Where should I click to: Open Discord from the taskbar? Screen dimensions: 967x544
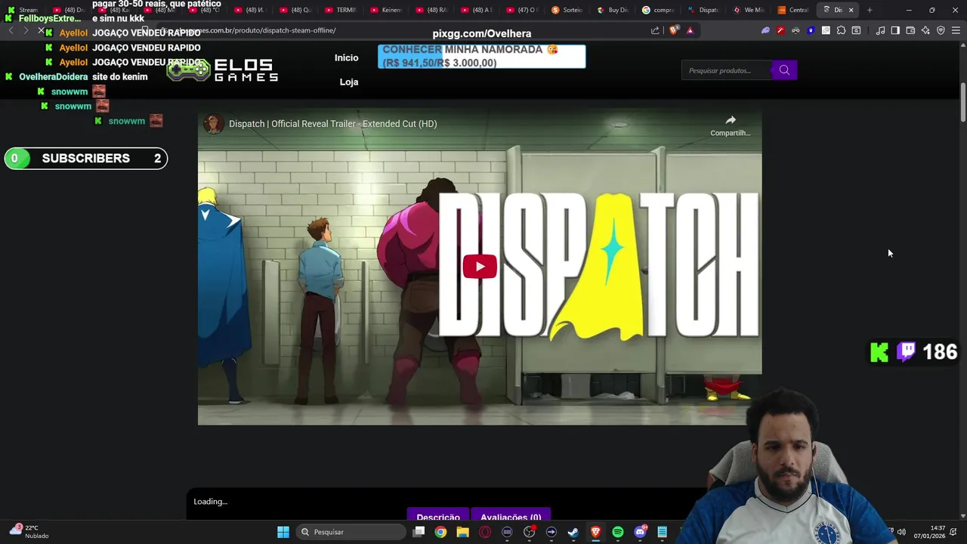[x=640, y=532]
